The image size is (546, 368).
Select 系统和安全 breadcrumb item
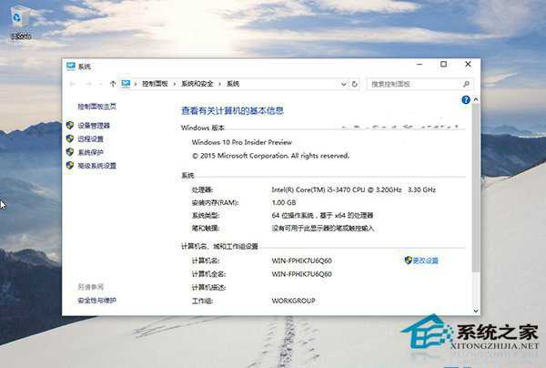[197, 84]
